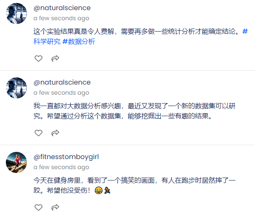Click second post's timestamp text
This screenshot has height=215, width=255.
click(x=61, y=93)
